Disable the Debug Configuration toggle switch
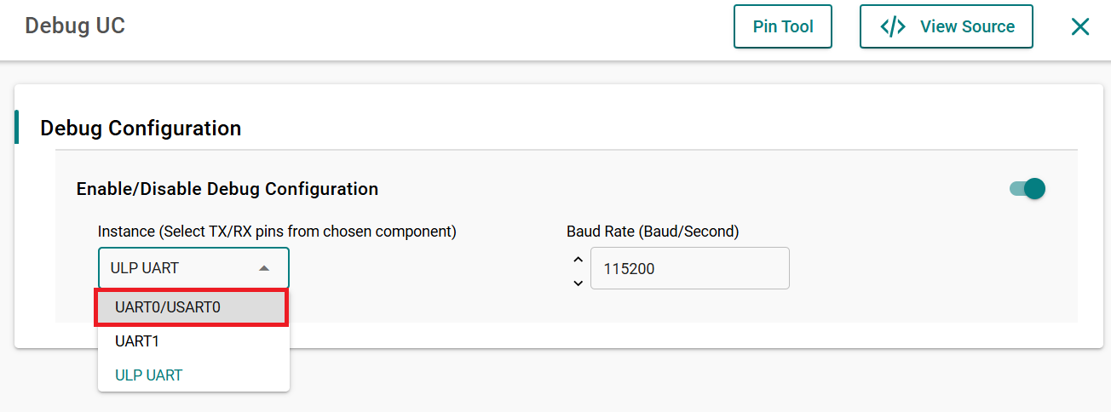This screenshot has height=412, width=1111. [x=1028, y=188]
